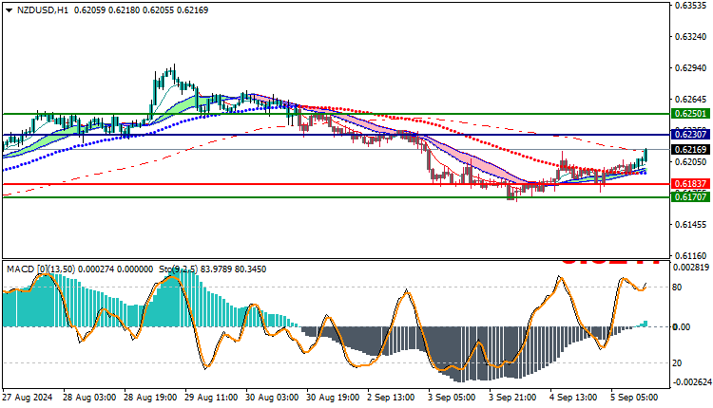Click the 0.63240 price scale value

pyautogui.click(x=691, y=37)
